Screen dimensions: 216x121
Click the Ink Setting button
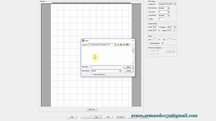tap(120, 117)
